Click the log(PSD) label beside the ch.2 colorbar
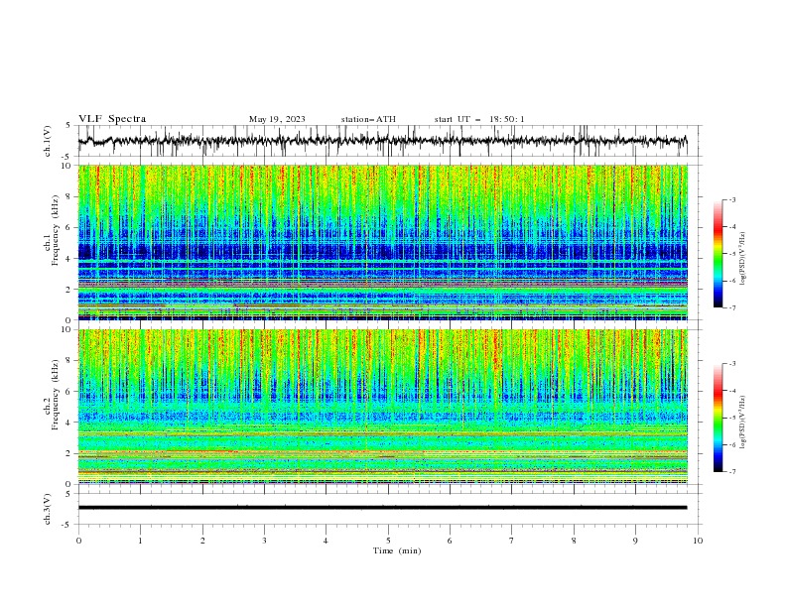786x607 pixels. [743, 422]
